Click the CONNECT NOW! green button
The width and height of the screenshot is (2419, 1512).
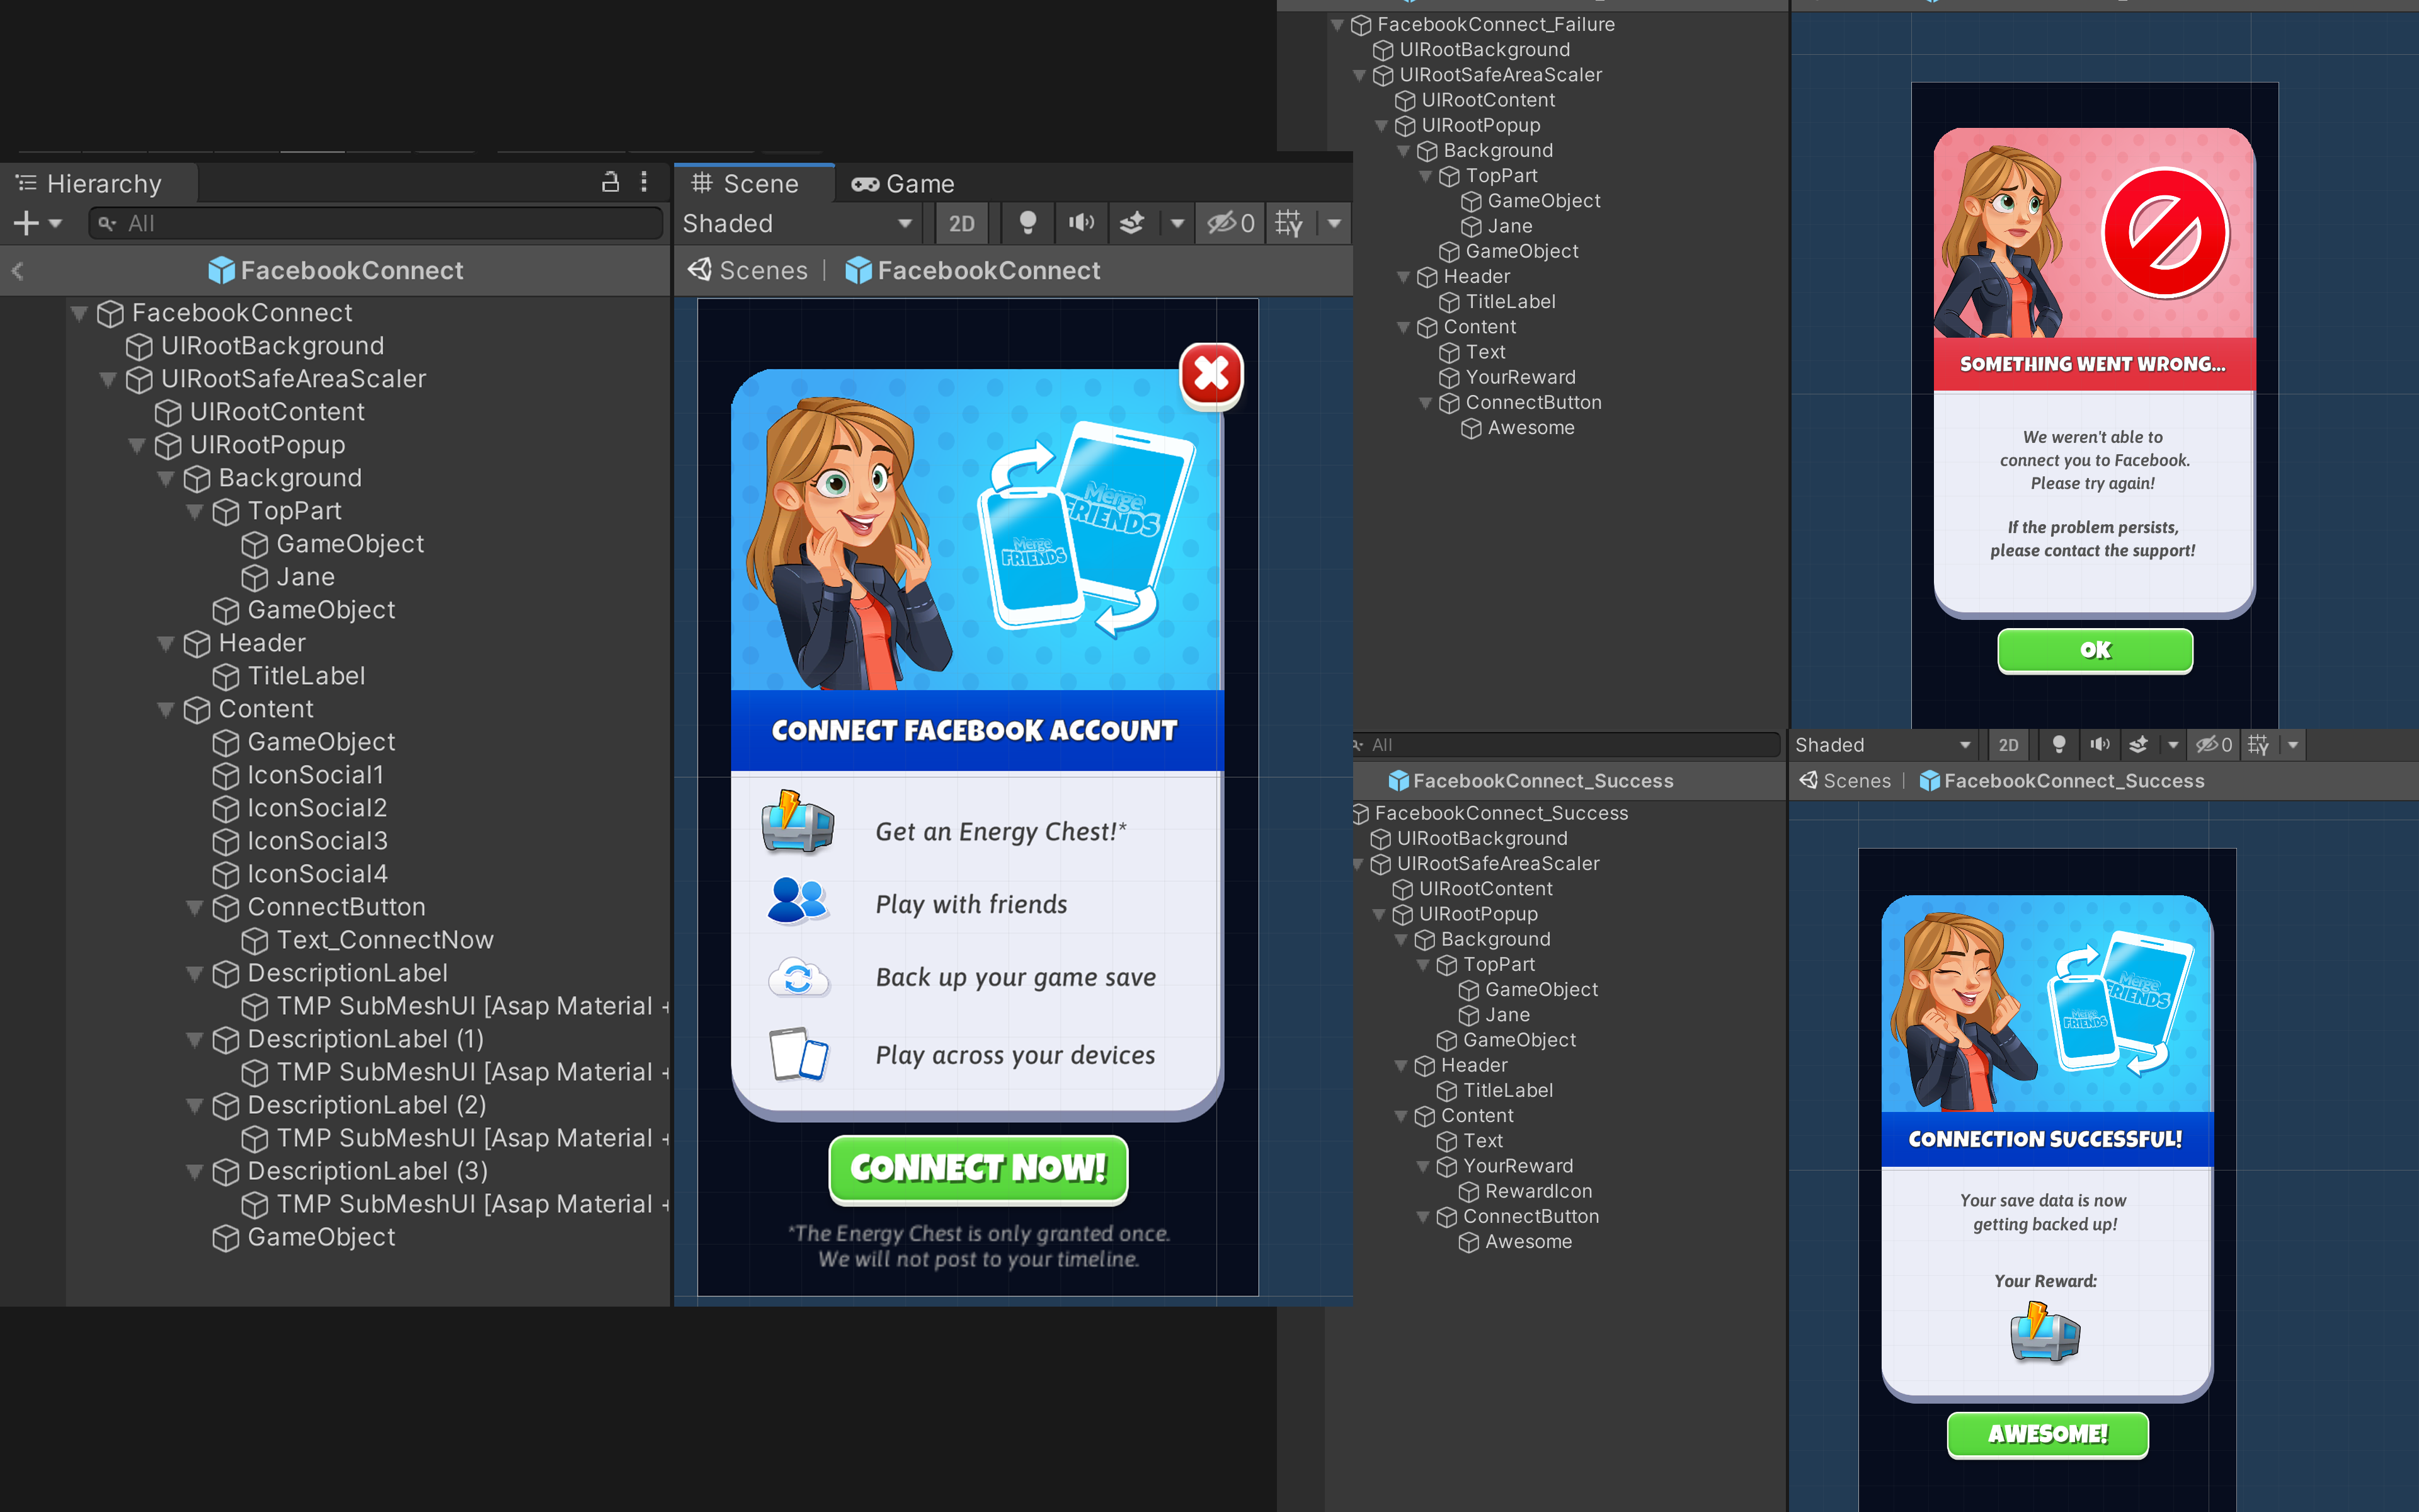[x=978, y=1168]
